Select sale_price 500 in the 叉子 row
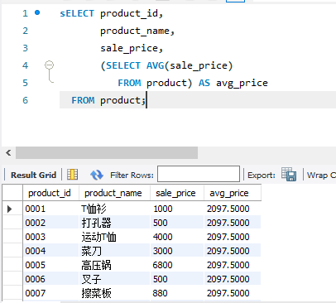This screenshot has height=303, width=336. [x=177, y=279]
